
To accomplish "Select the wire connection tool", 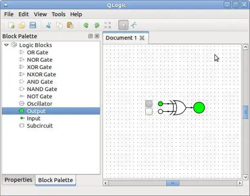I will point(134,25).
